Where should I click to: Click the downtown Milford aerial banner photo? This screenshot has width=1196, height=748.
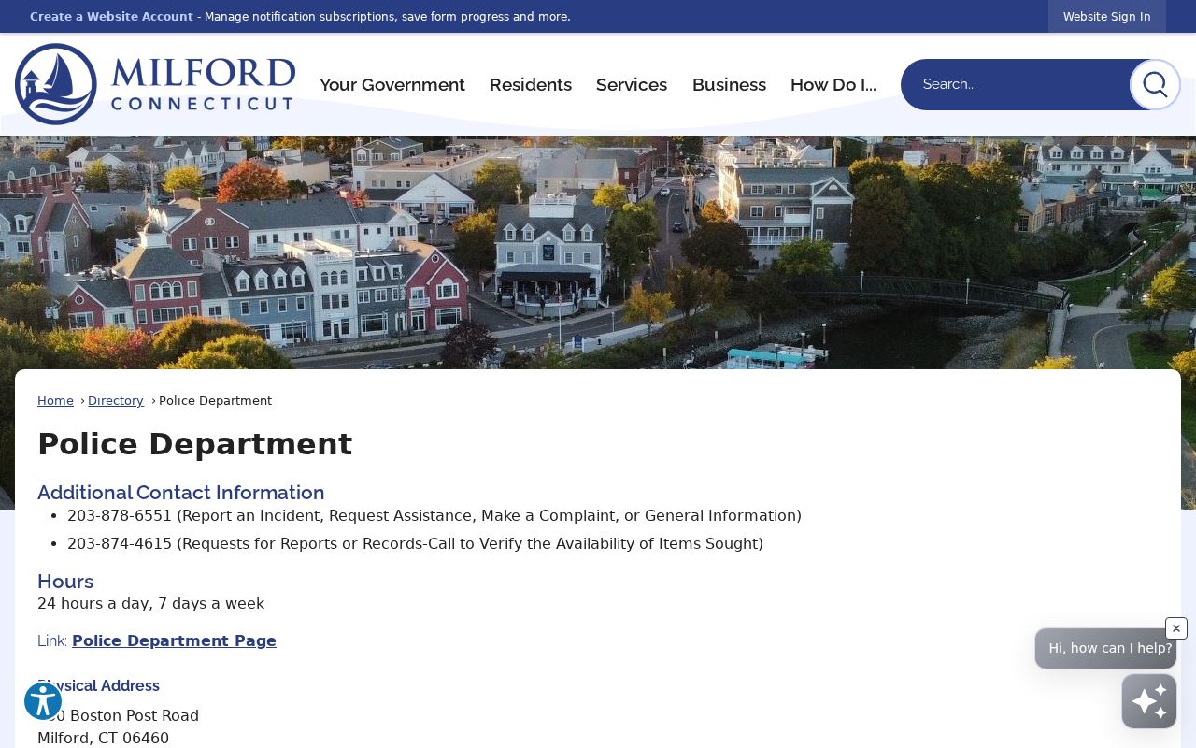[x=598, y=252]
